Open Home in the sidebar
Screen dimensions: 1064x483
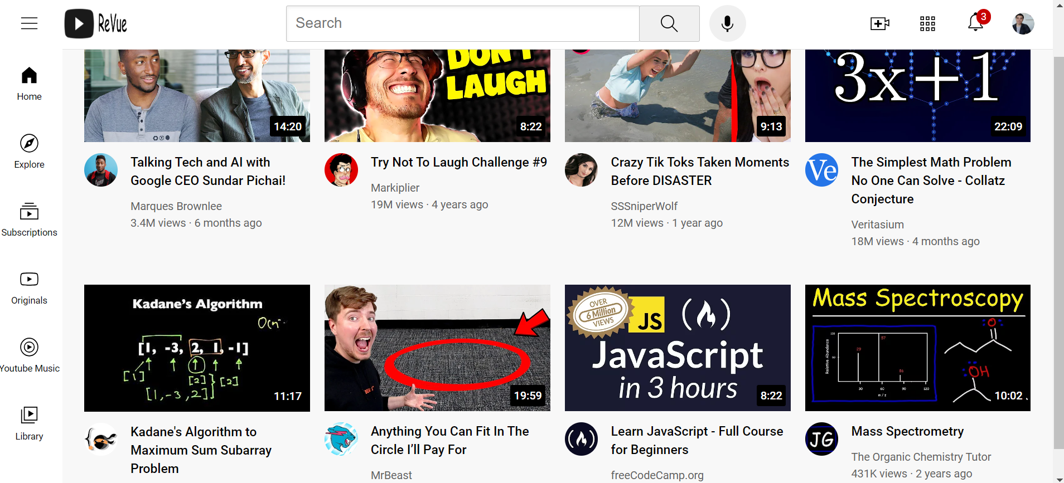(x=29, y=84)
